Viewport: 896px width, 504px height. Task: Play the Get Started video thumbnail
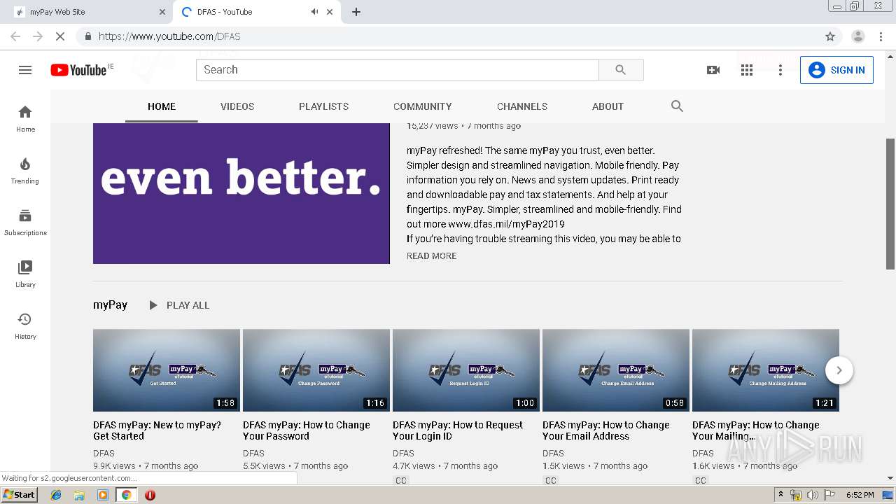point(167,370)
